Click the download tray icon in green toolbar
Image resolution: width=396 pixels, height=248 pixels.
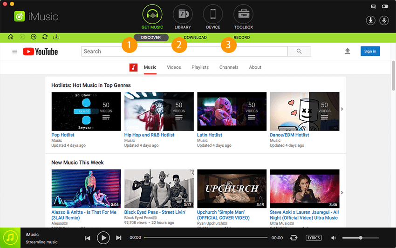(x=56, y=37)
